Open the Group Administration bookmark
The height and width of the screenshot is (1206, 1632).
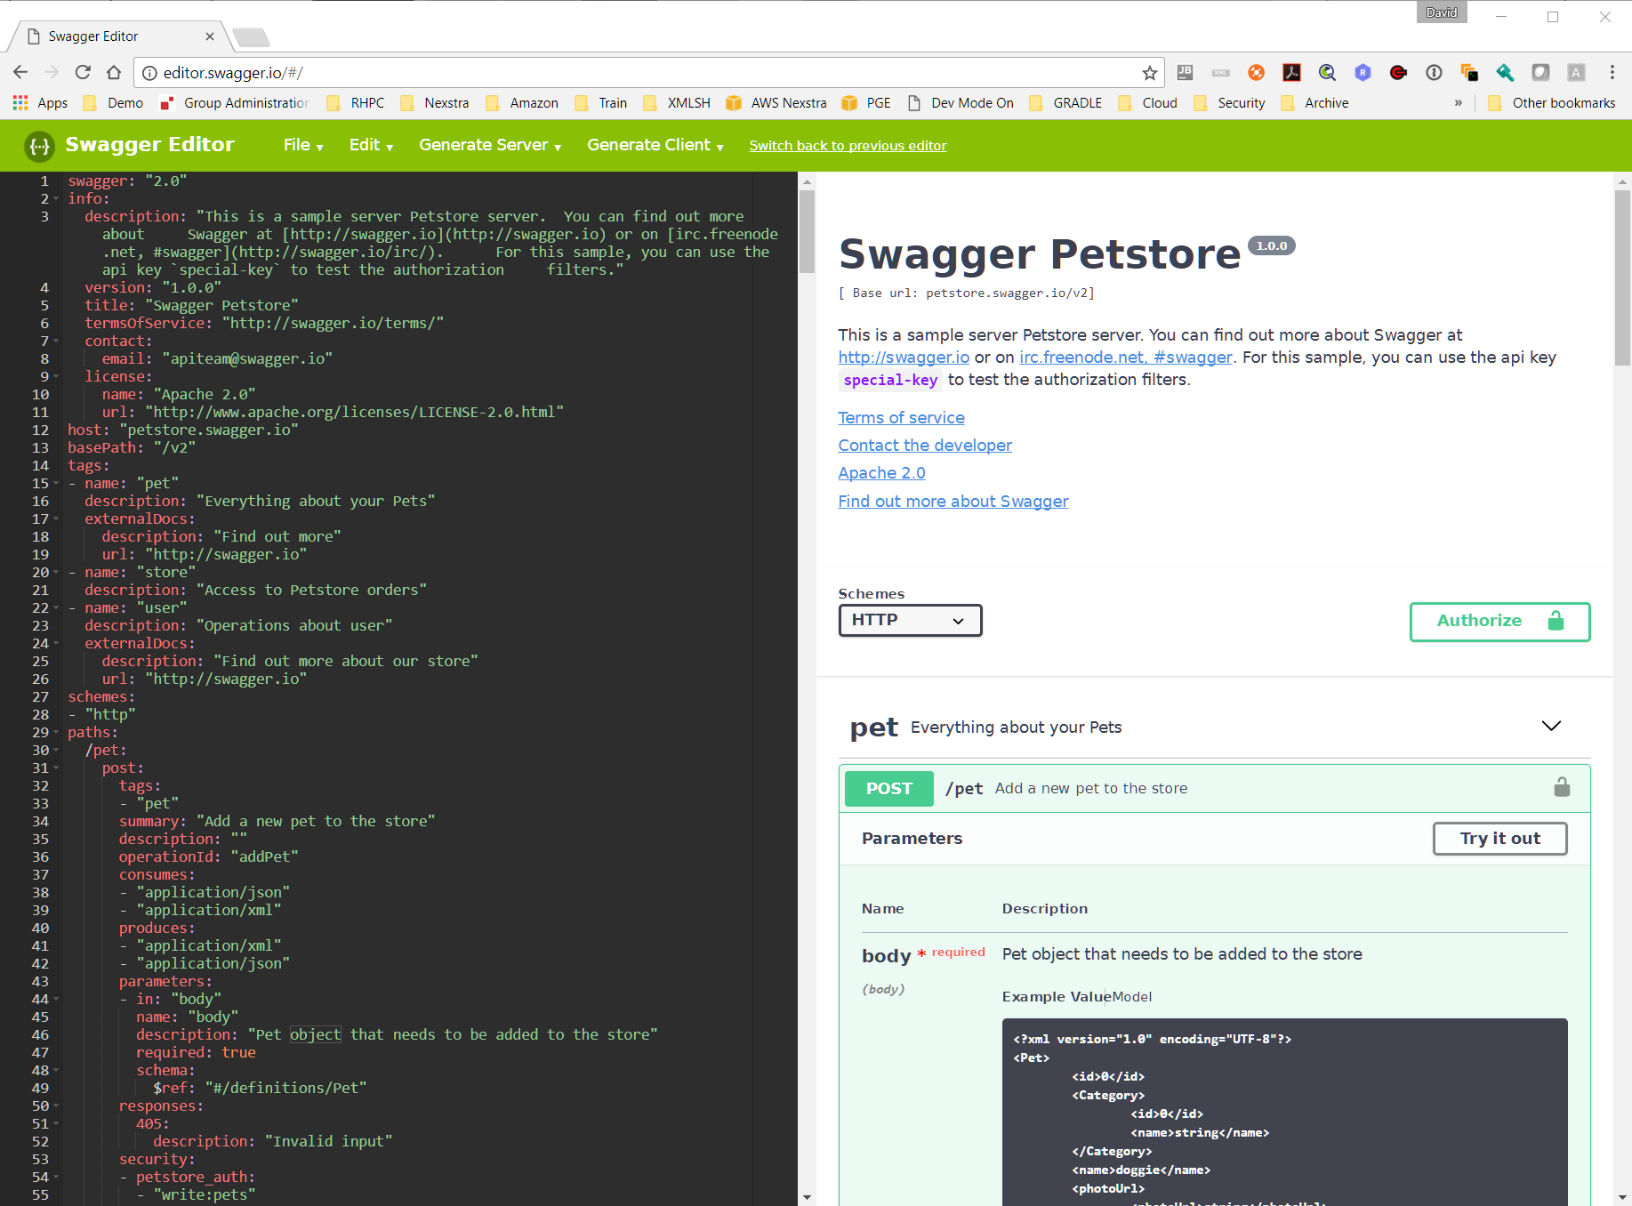pos(235,103)
